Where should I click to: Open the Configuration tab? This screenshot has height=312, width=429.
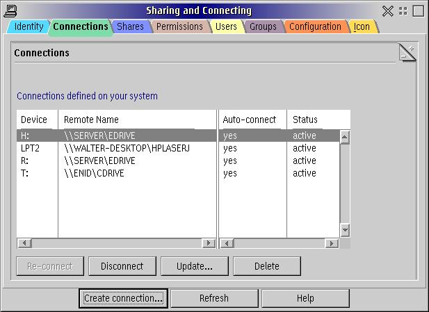315,27
